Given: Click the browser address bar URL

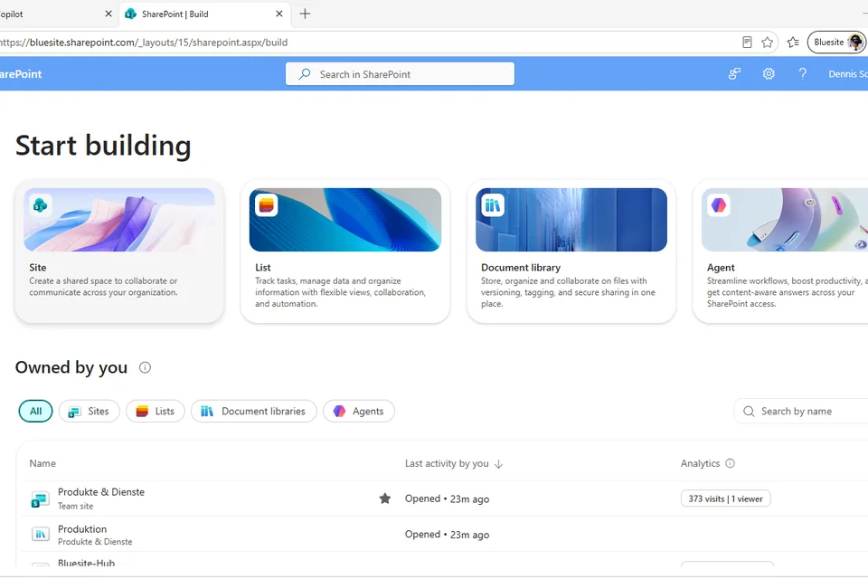Looking at the screenshot, I should pyautogui.click(x=144, y=43).
